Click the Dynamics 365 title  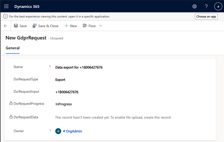27,6
